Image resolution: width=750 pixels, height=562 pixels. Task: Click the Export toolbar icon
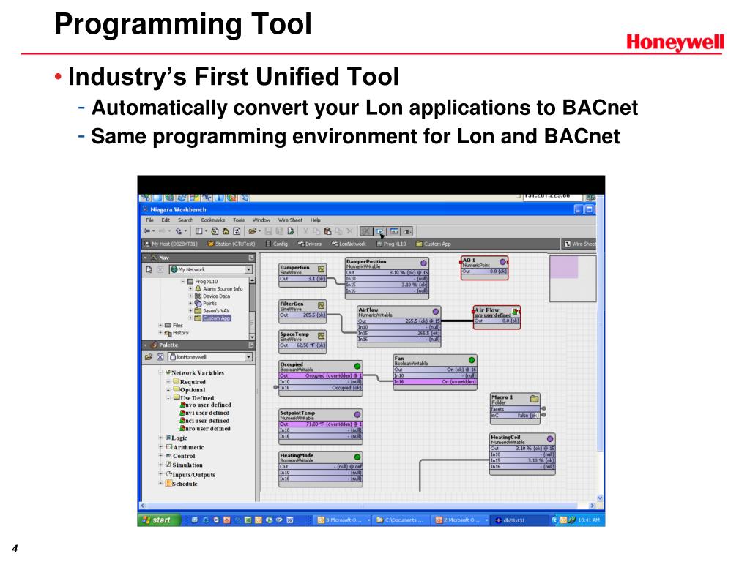pyautogui.click(x=291, y=231)
